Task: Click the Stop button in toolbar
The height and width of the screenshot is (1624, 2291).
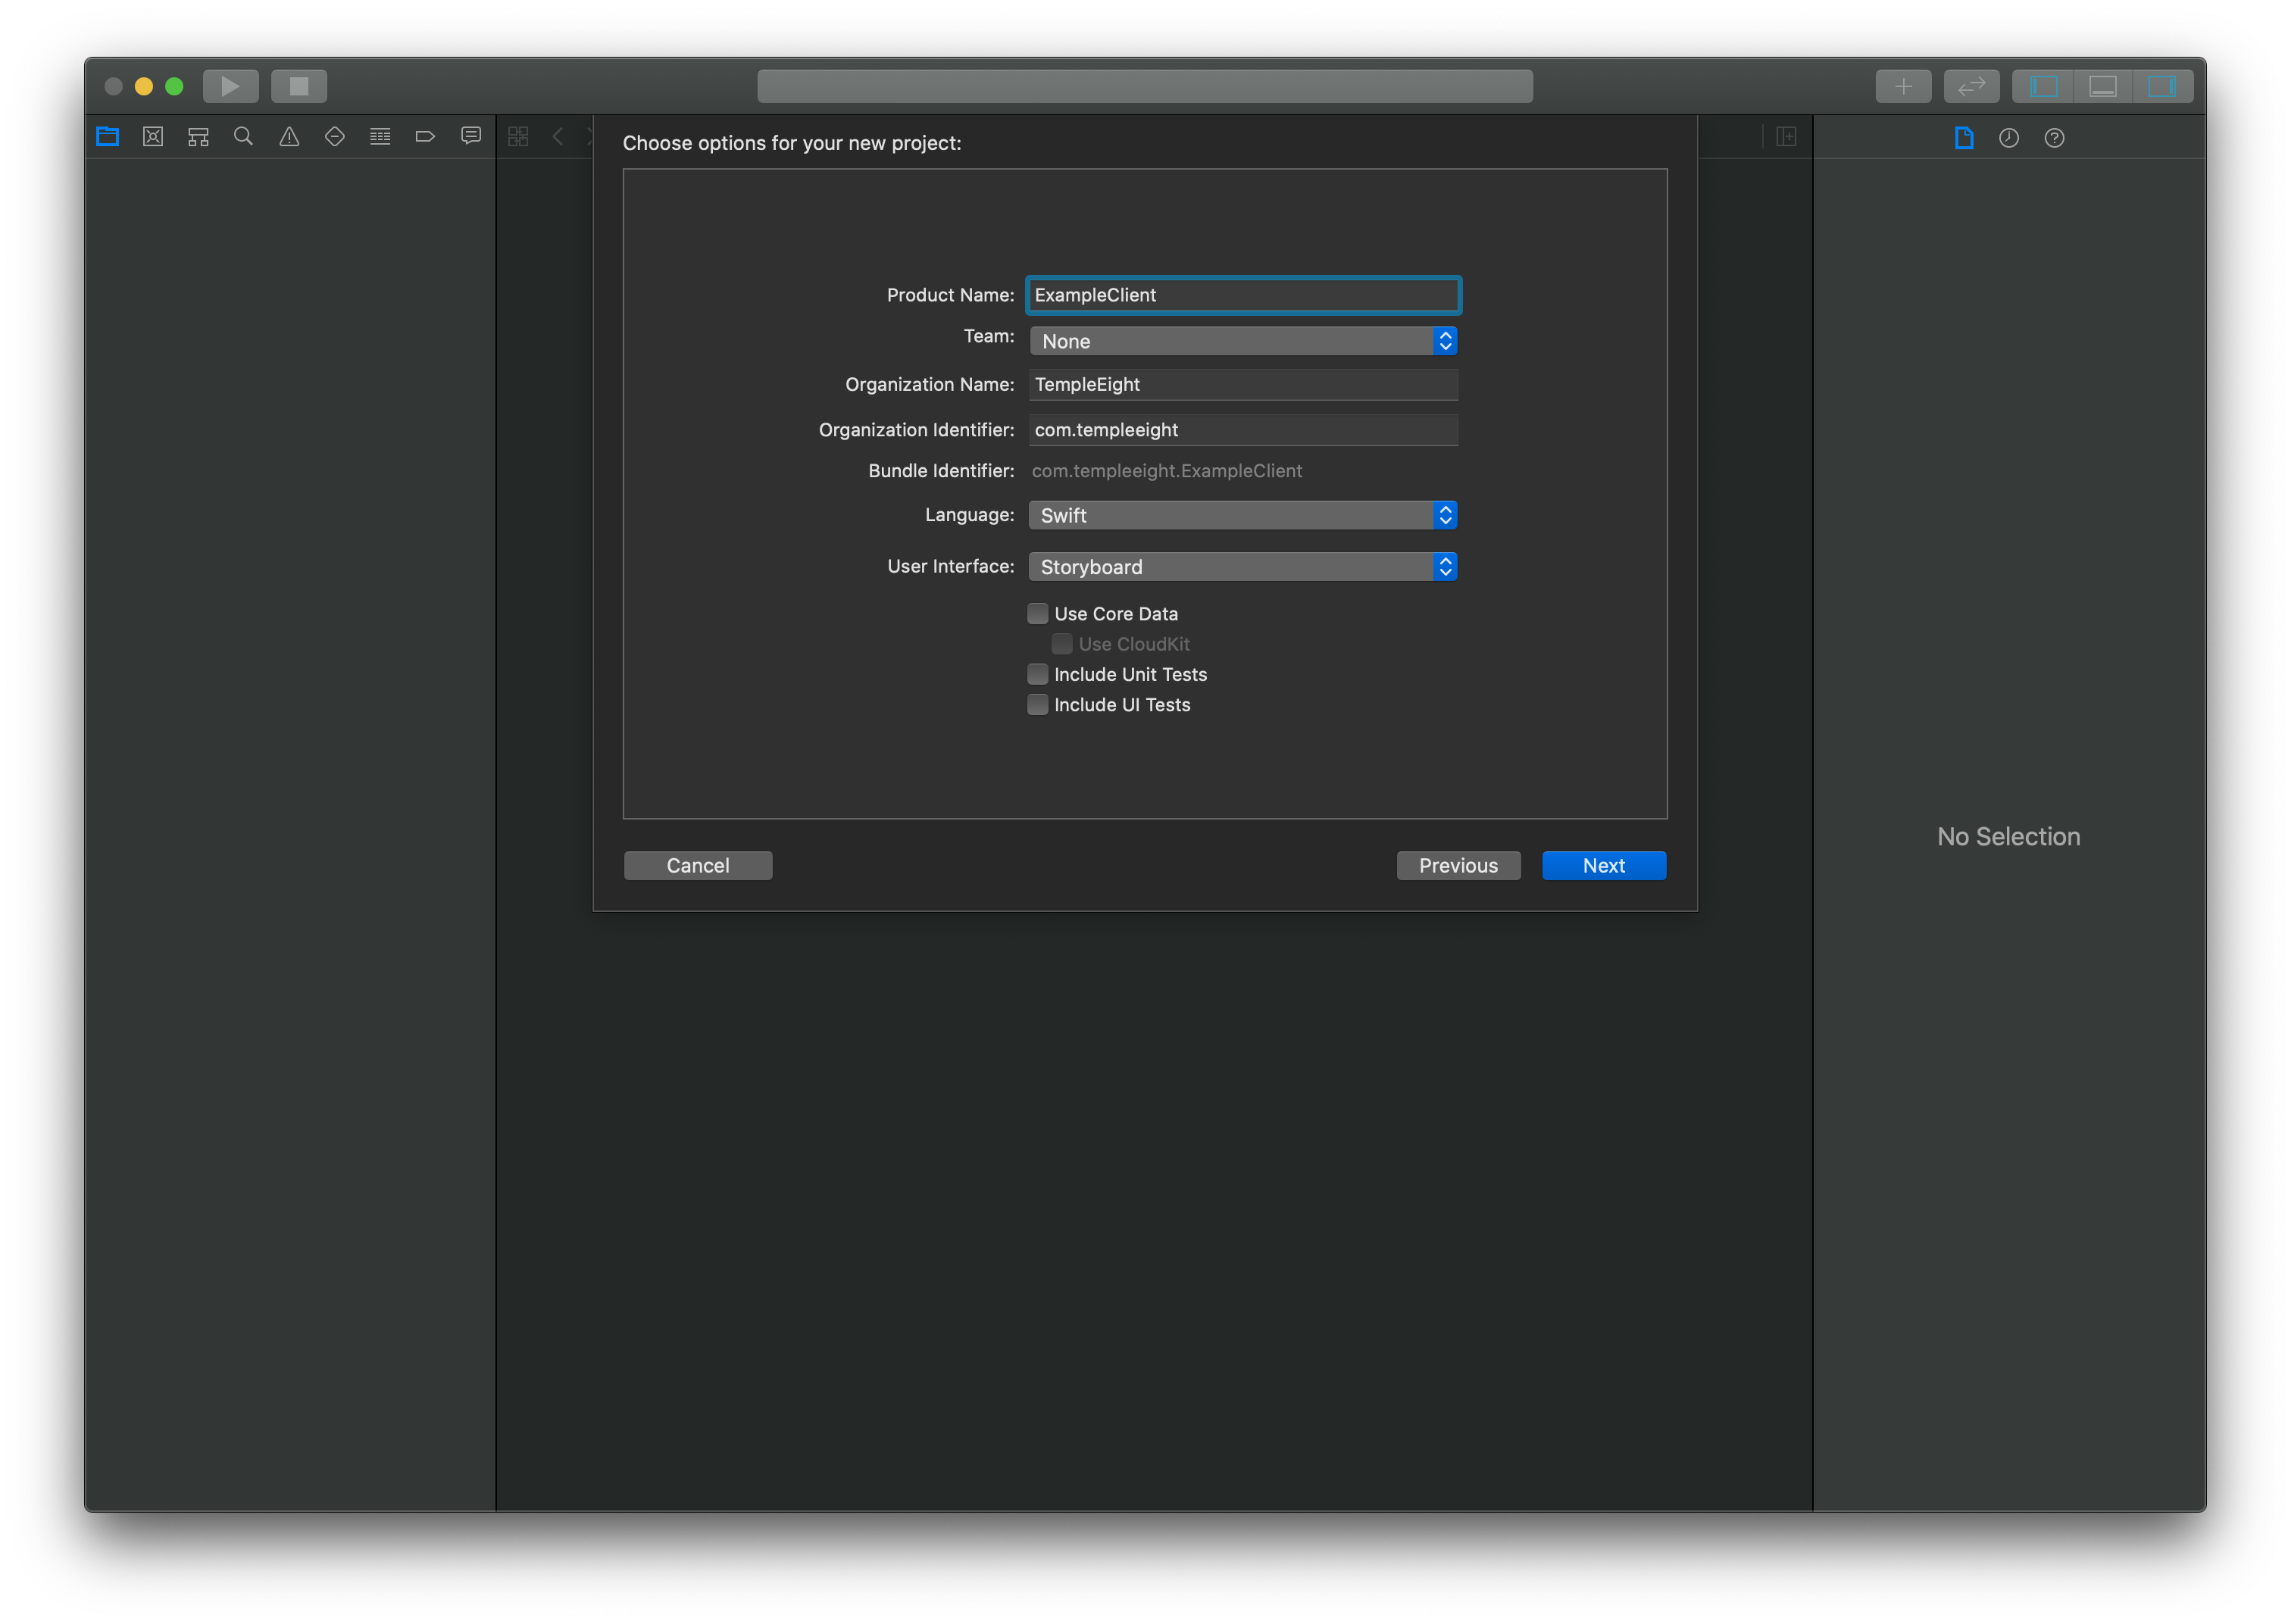Action: pos(299,86)
